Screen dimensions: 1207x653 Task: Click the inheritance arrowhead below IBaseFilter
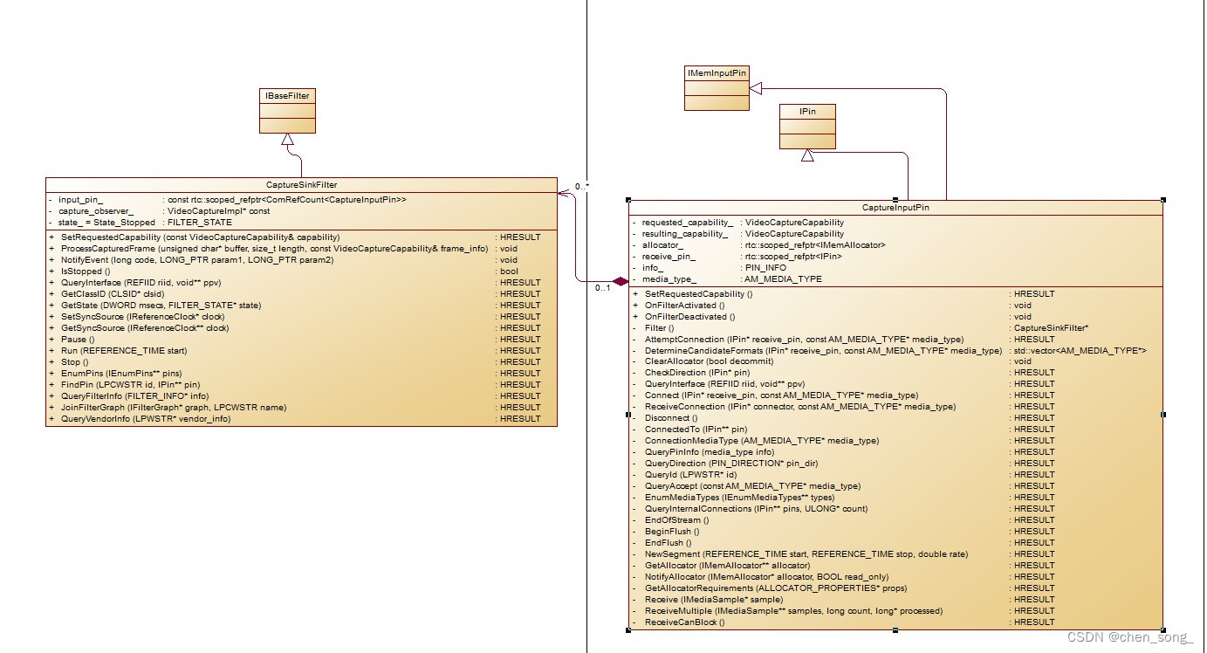point(286,141)
